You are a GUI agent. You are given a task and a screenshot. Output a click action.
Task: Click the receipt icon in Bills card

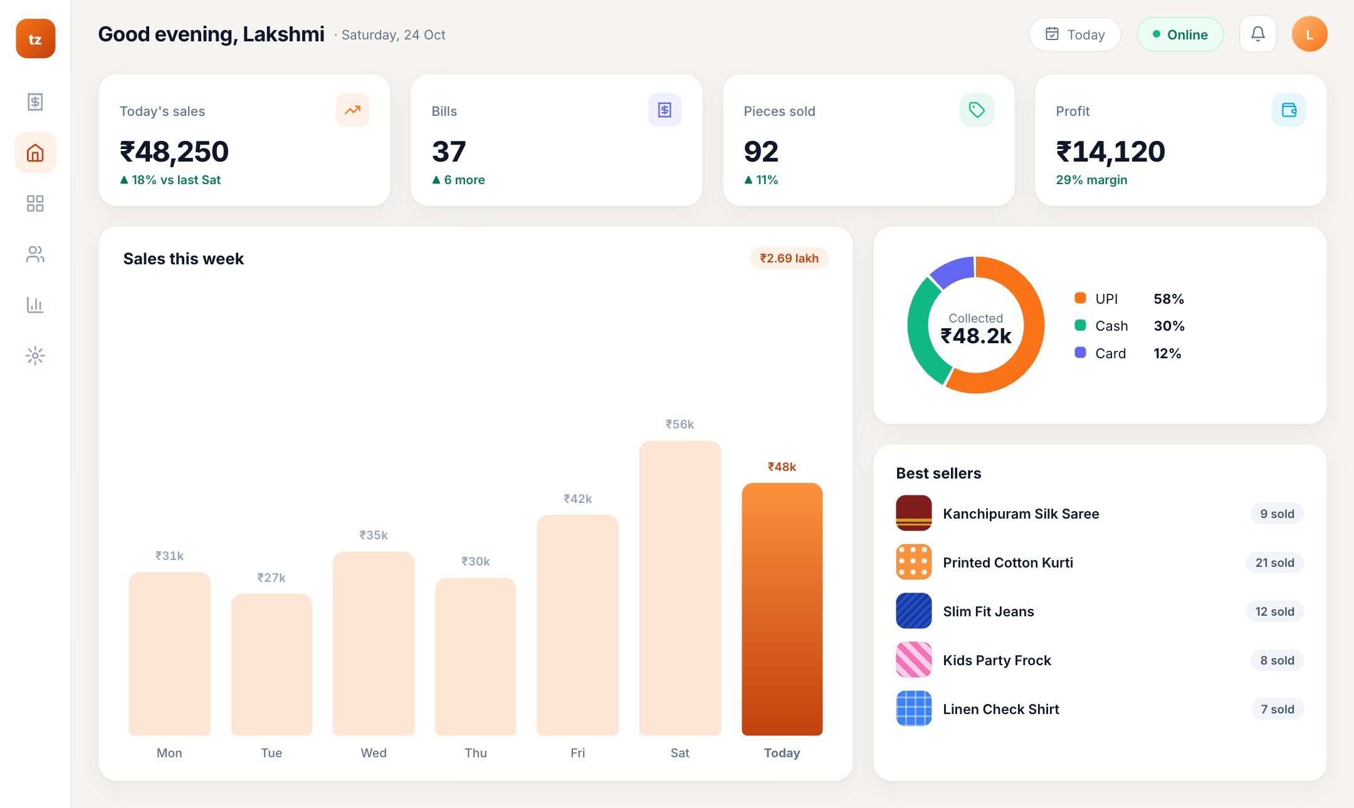point(664,110)
